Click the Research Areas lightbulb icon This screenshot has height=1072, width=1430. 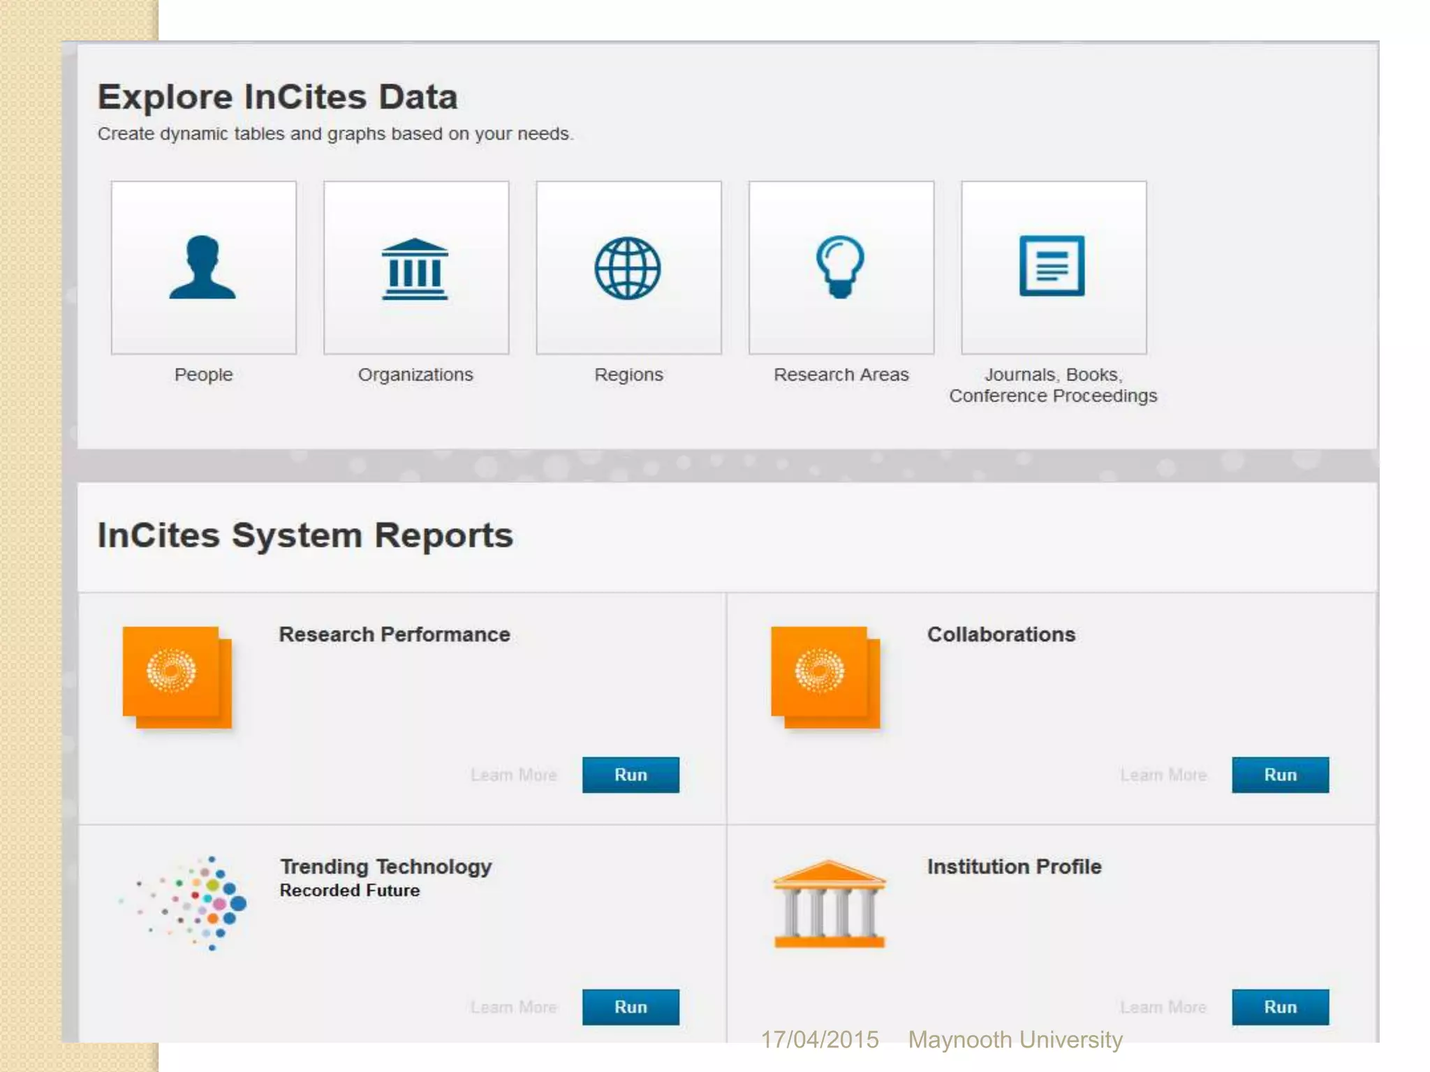click(841, 266)
